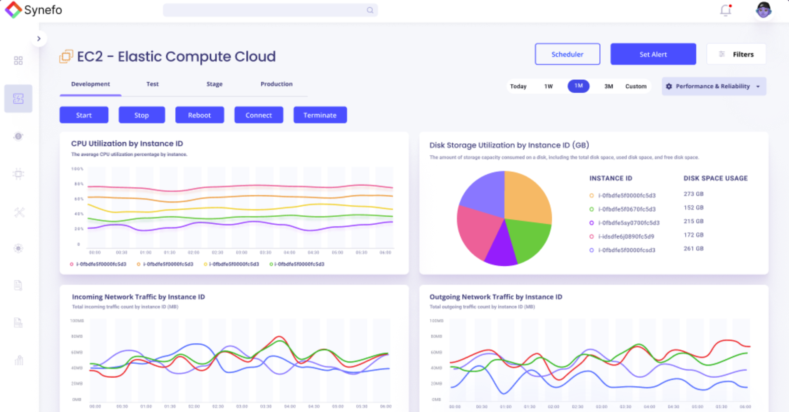Select instance i-0fbdfe5f0000fc5d3 in the disk usage list
Image resolution: width=789 pixels, height=412 pixels.
point(623,195)
